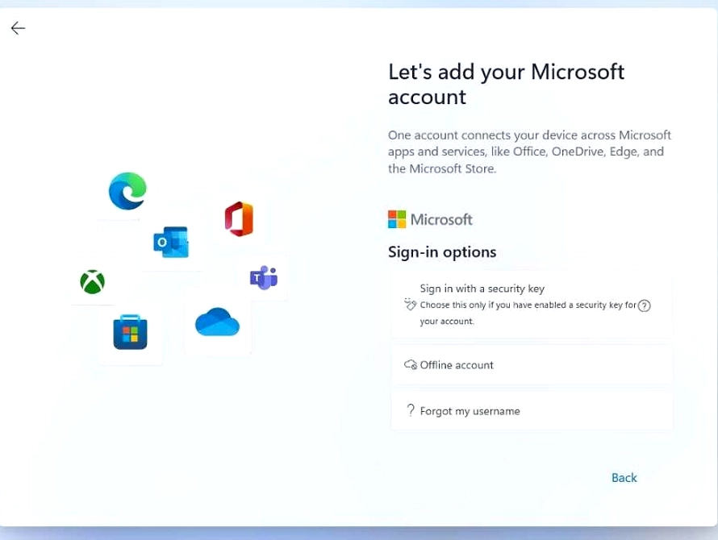Click the OneDrive cloud icon
The height and width of the screenshot is (540, 718).
point(217,322)
